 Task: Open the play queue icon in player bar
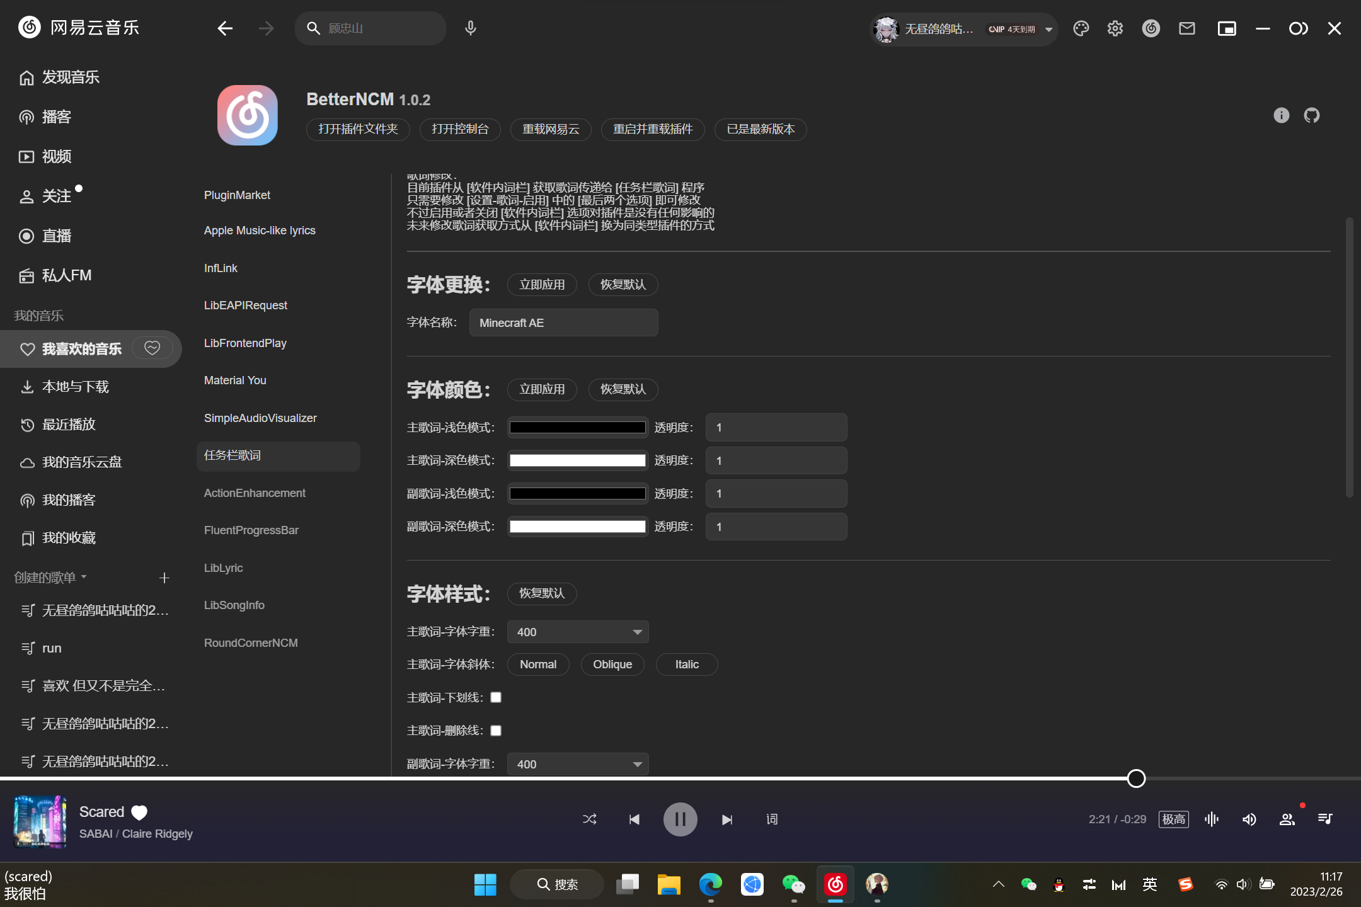coord(1324,819)
